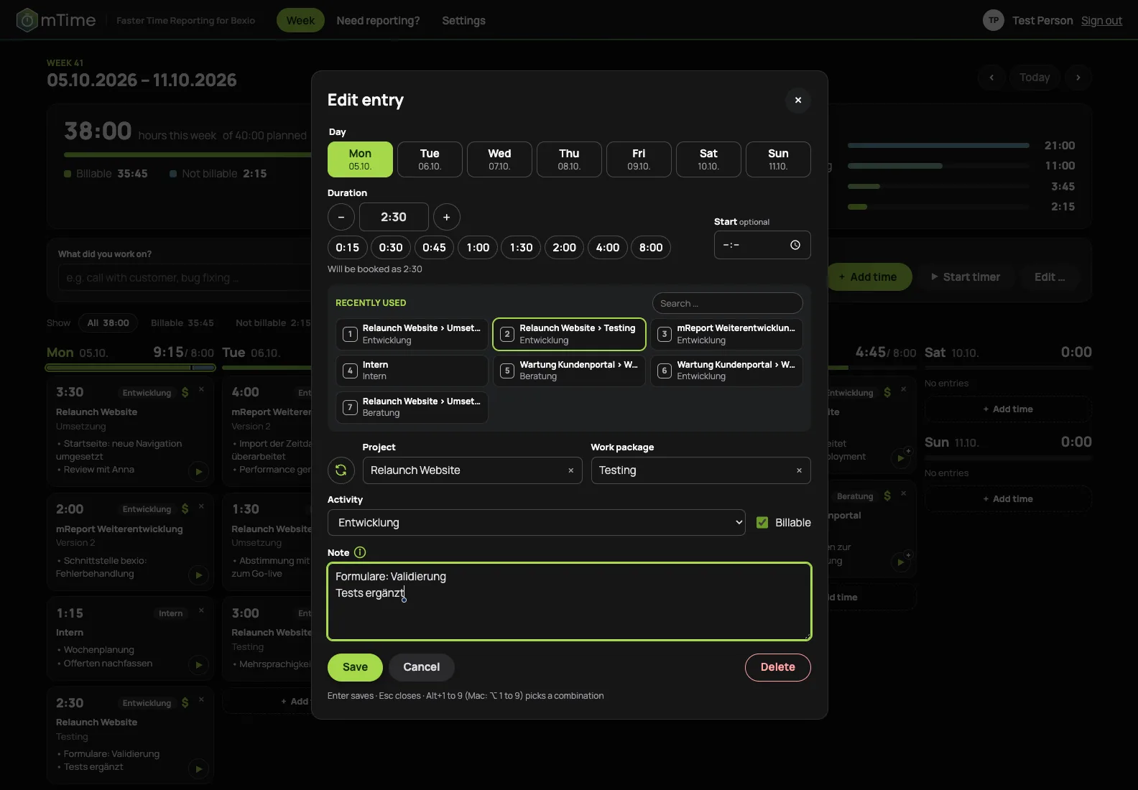Go to next week with right chevron

click(x=1078, y=78)
